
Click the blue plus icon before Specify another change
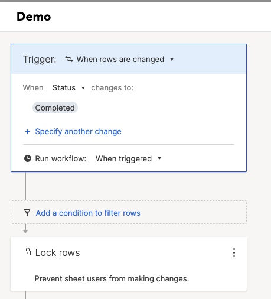pyautogui.click(x=28, y=132)
